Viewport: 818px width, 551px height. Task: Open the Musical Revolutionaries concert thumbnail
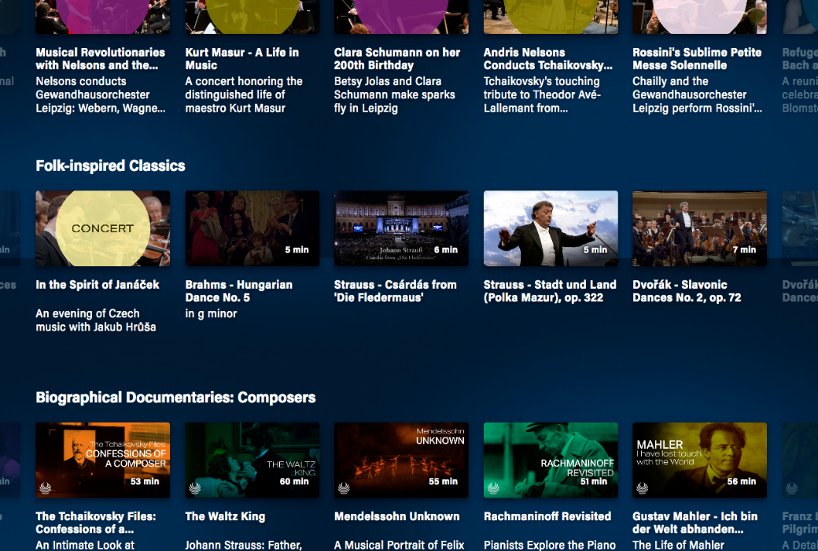coord(103,17)
